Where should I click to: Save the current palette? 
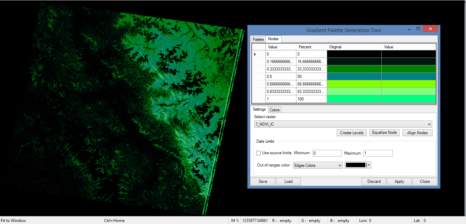tap(263, 181)
